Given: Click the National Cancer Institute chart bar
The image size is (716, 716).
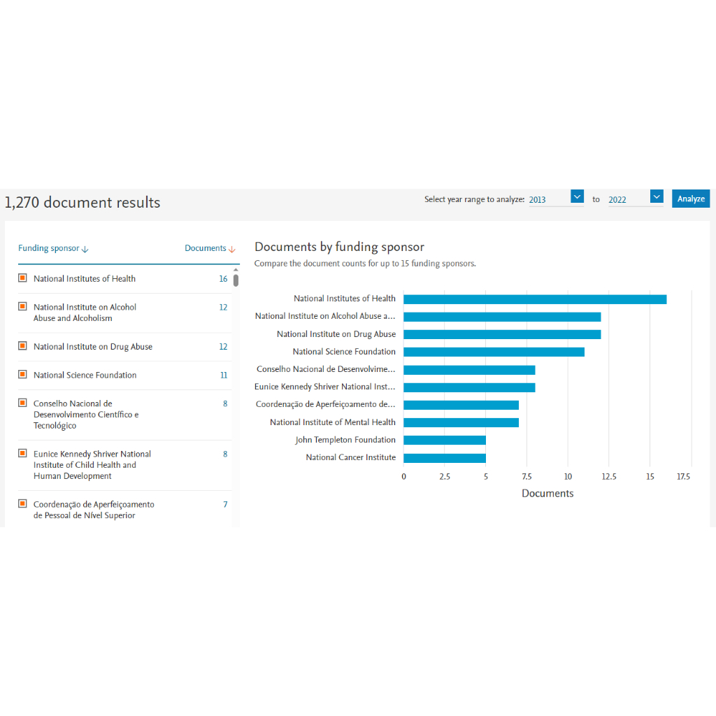Looking at the screenshot, I should (444, 457).
